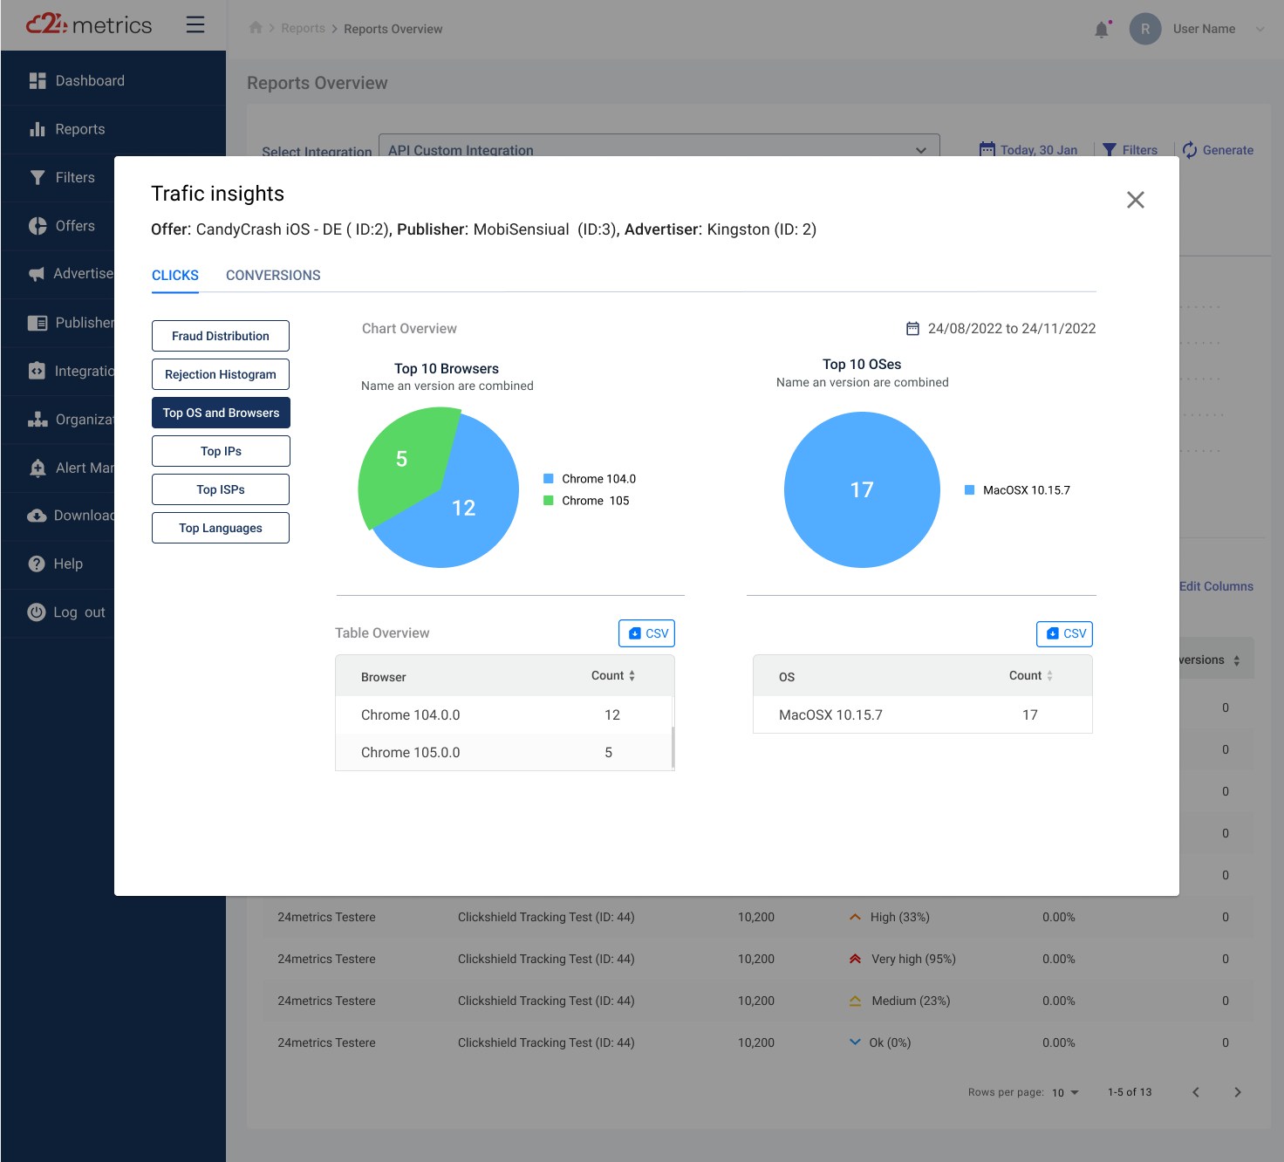Click the Top Languages button

pyautogui.click(x=220, y=528)
